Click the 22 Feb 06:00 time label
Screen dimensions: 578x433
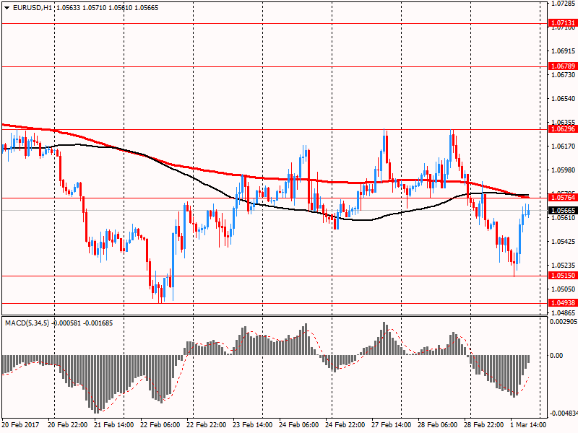(x=160, y=425)
